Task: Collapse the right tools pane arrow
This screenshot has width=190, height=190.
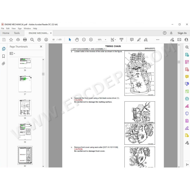Action: click(x=187, y=164)
